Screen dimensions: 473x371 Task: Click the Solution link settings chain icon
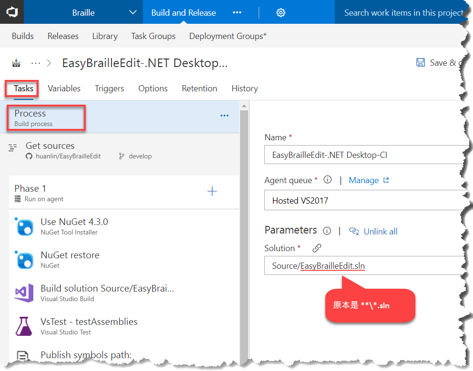click(x=316, y=248)
